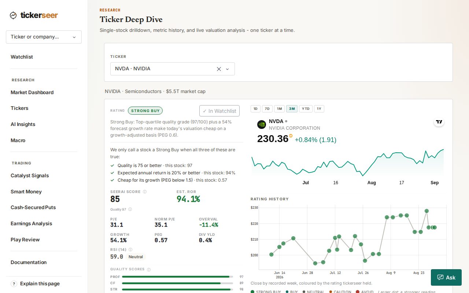The width and height of the screenshot is (469, 293).
Task: Open the Ticker or company search dropdown
Action: pos(44,37)
